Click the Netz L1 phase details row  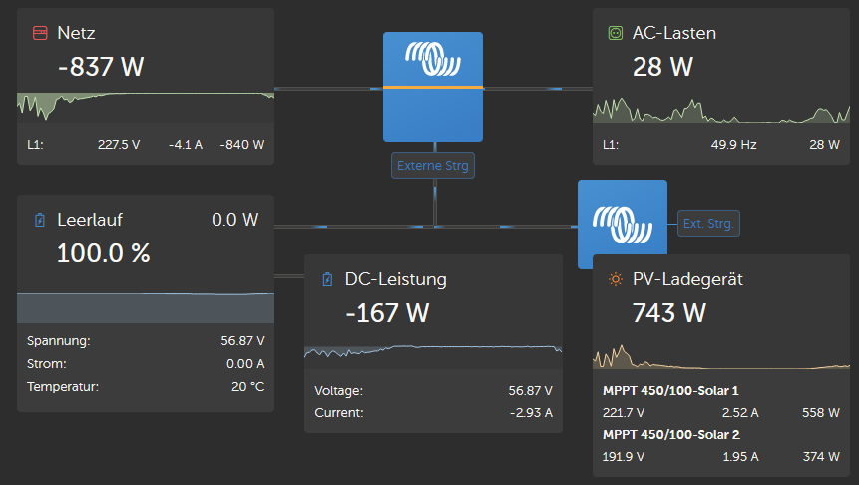[145, 144]
